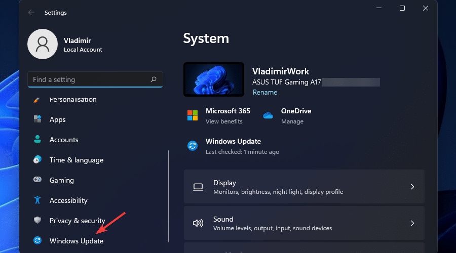Click the VladimirWork device name
456x253 pixels.
(x=281, y=71)
